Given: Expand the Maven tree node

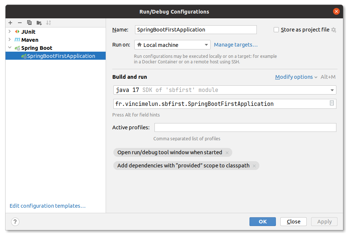Looking at the screenshot, I should 10,40.
